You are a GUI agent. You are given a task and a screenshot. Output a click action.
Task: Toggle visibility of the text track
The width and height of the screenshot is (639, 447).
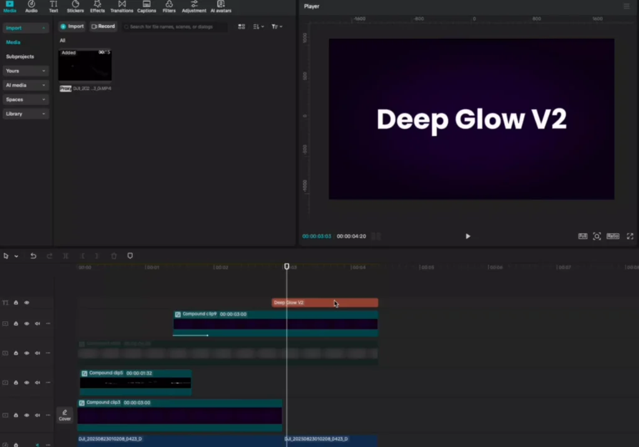click(27, 303)
